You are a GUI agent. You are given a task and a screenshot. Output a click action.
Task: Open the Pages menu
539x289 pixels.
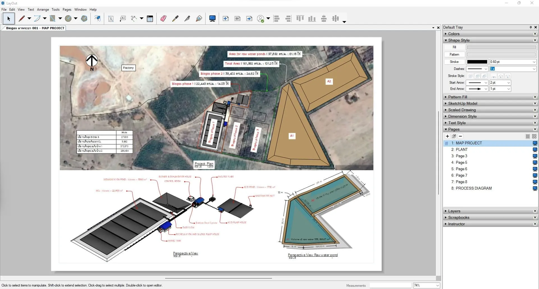[x=67, y=9]
